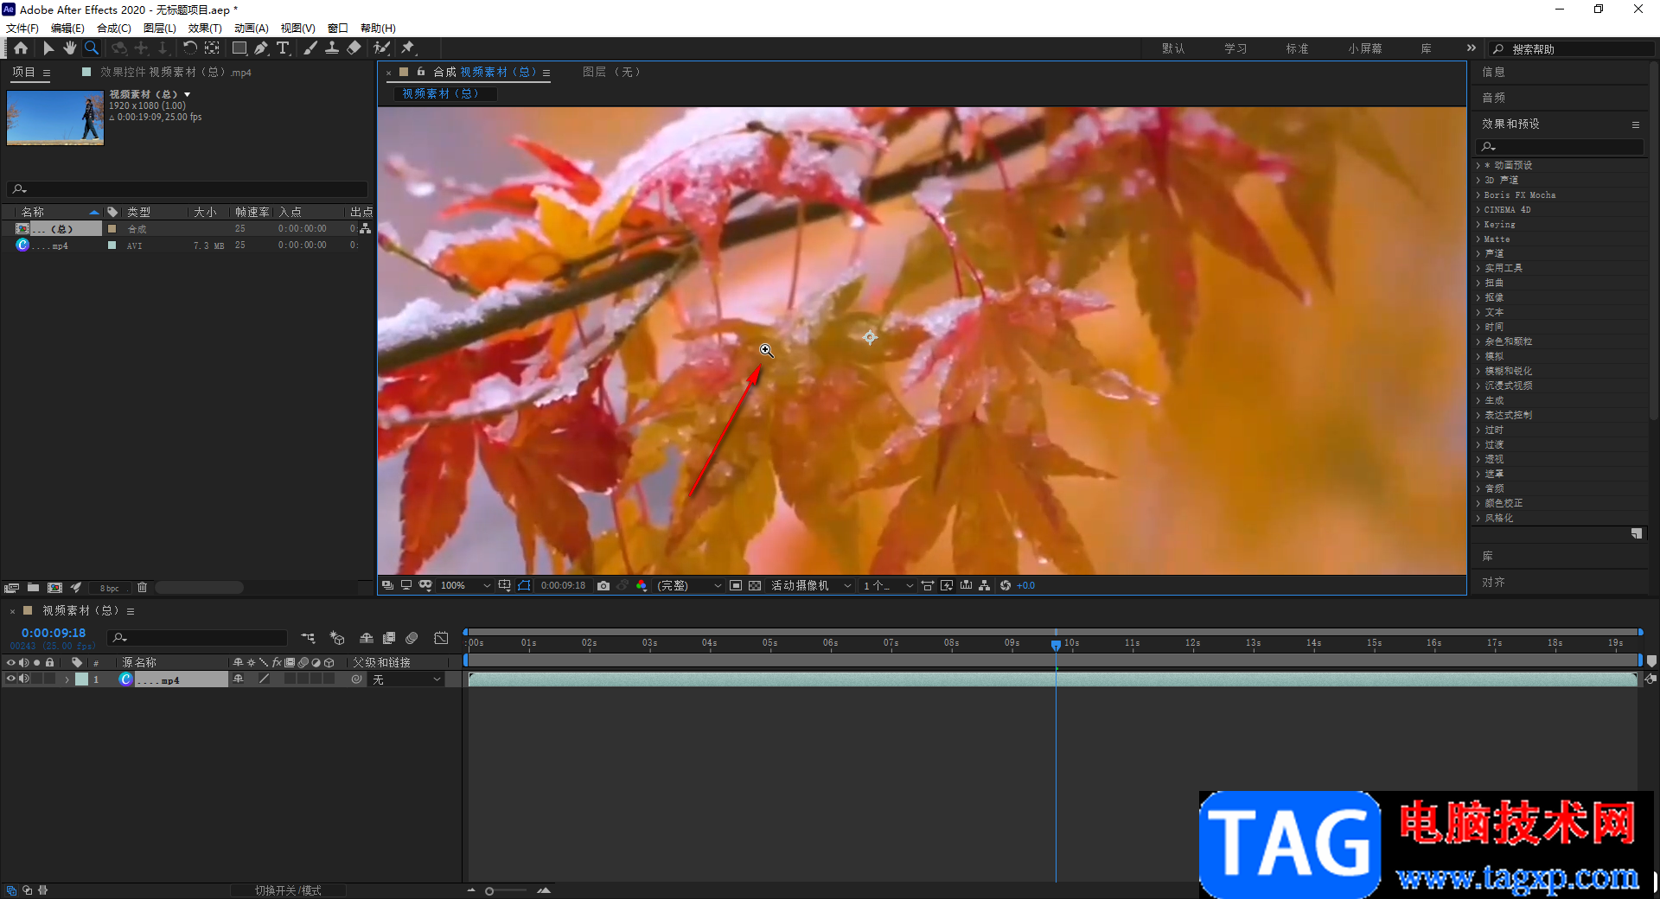Toggle the transparency grid in viewer
This screenshot has height=899, width=1660.
(x=755, y=586)
